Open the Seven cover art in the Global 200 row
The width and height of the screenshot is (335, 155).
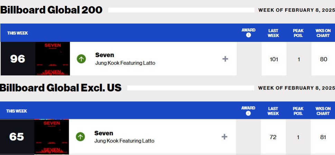(x=53, y=58)
